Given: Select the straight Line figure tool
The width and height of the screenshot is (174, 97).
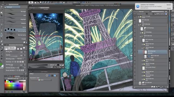Looking at the screenshot, I should (2, 53).
